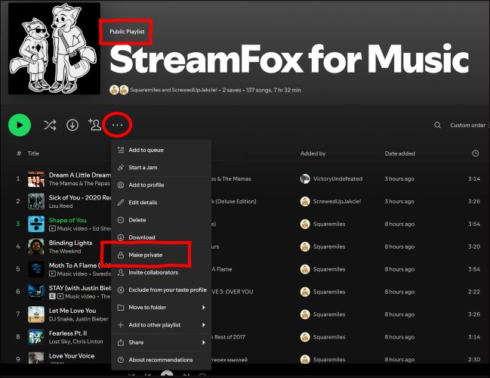Click the StreamFox playlist cover art
Screen dimensions: 490x378
click(54, 48)
